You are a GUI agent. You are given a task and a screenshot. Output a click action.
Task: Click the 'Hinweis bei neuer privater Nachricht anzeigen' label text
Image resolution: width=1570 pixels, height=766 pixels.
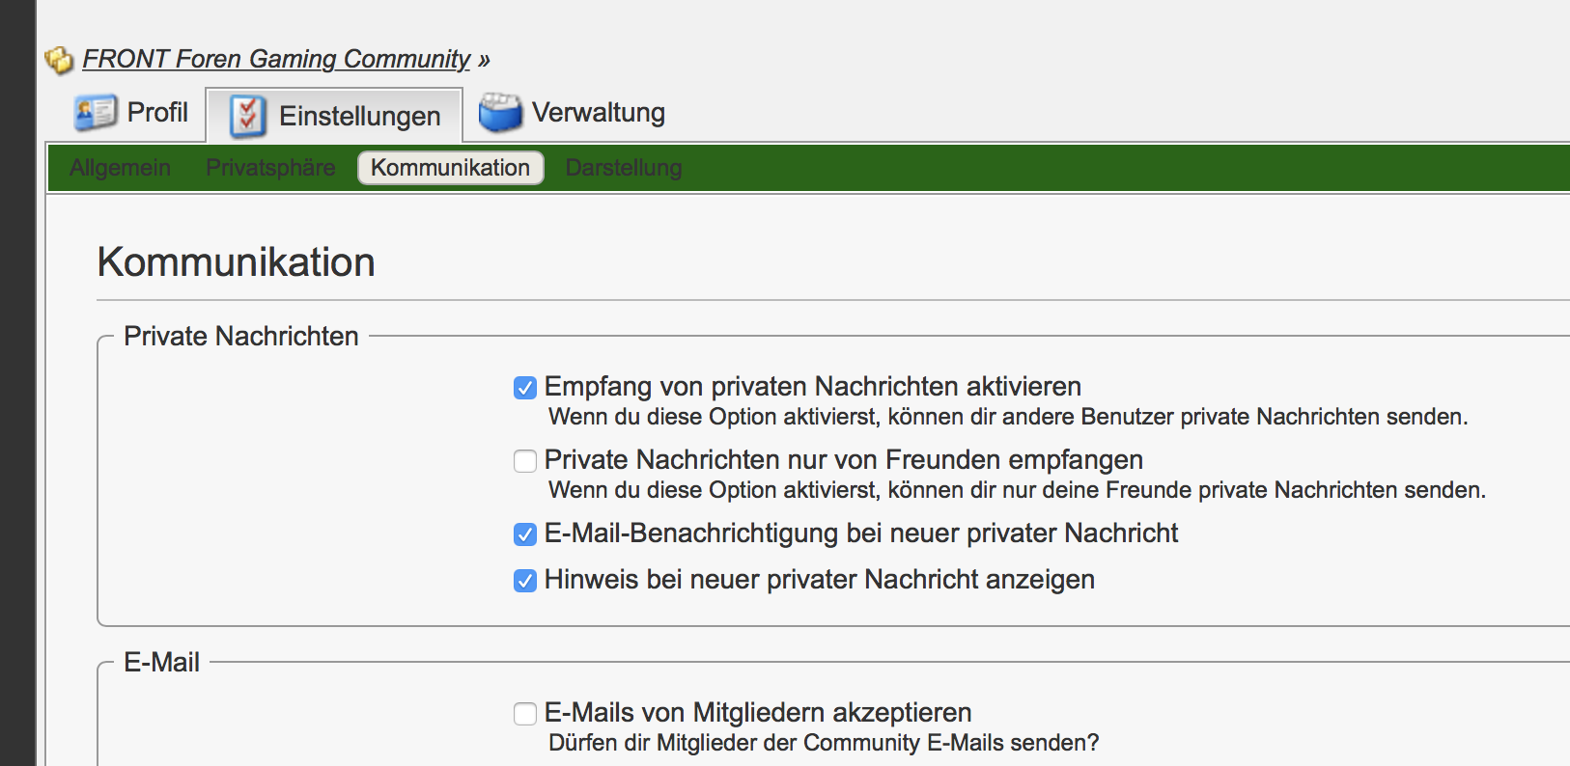(x=819, y=580)
